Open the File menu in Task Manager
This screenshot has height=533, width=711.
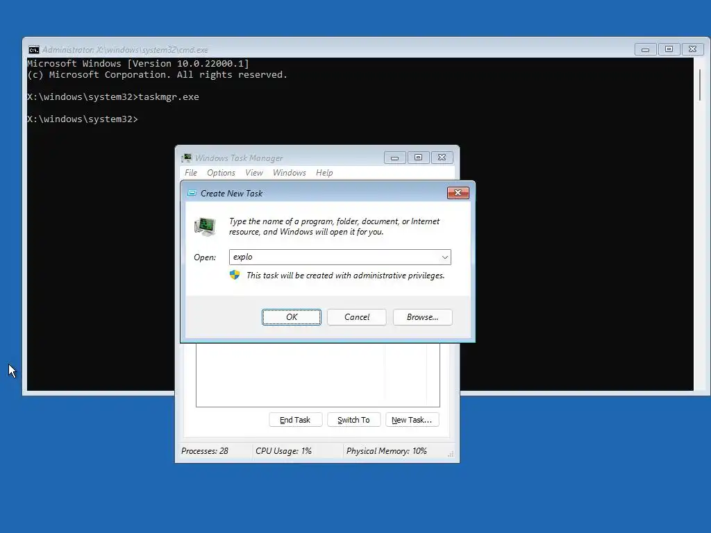(191, 173)
